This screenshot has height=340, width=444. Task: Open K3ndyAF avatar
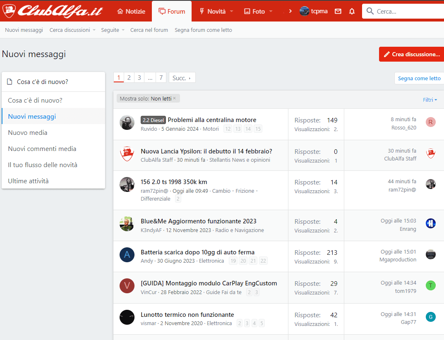(127, 224)
